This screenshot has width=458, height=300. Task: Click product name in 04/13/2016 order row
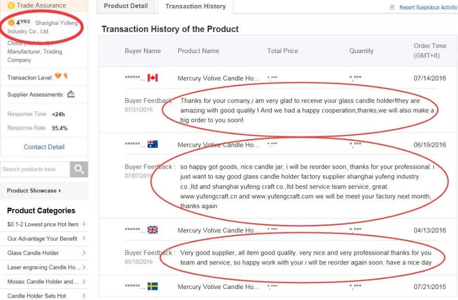pos(218,230)
